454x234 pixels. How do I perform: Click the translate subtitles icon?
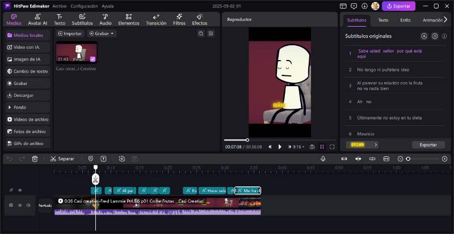(x=424, y=36)
